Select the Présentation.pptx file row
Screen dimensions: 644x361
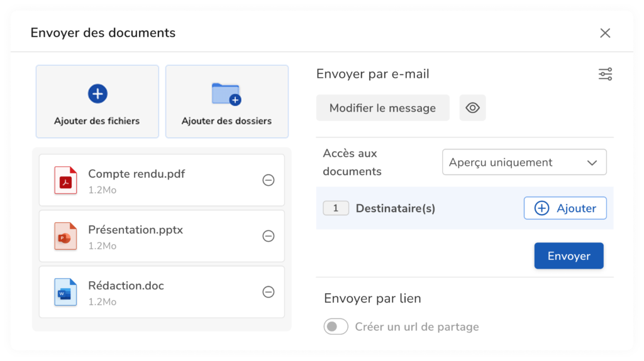click(x=162, y=236)
